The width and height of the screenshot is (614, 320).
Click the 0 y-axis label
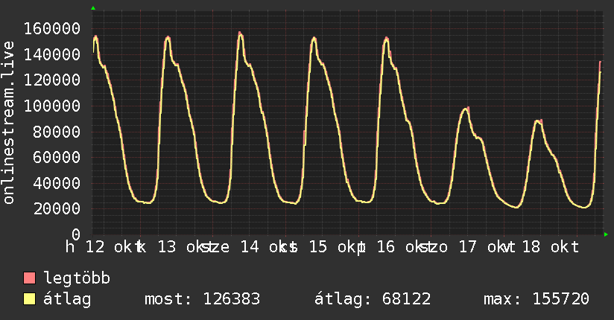(75, 234)
